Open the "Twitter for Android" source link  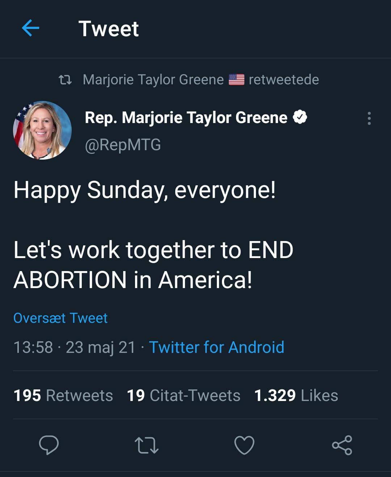point(216,347)
